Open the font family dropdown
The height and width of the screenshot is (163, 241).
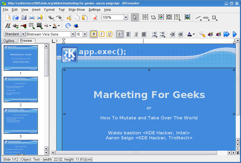tap(73, 34)
